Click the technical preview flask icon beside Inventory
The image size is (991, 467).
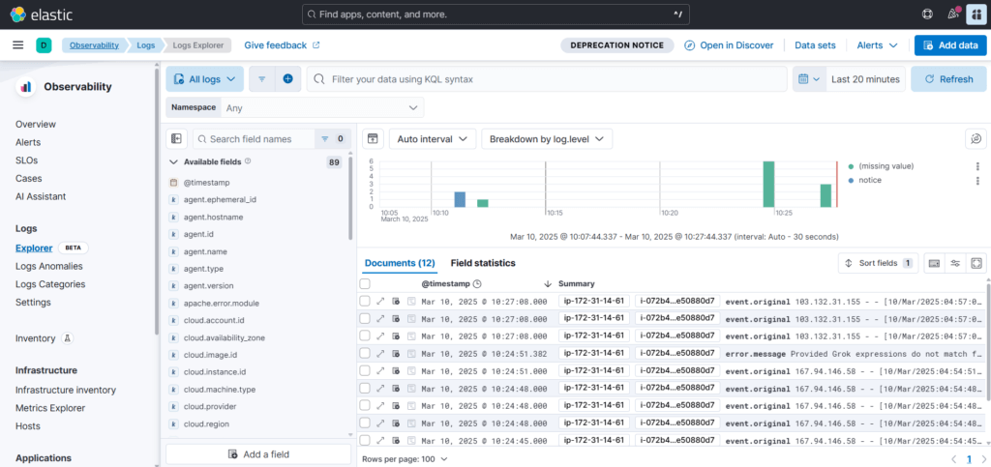pyautogui.click(x=68, y=338)
